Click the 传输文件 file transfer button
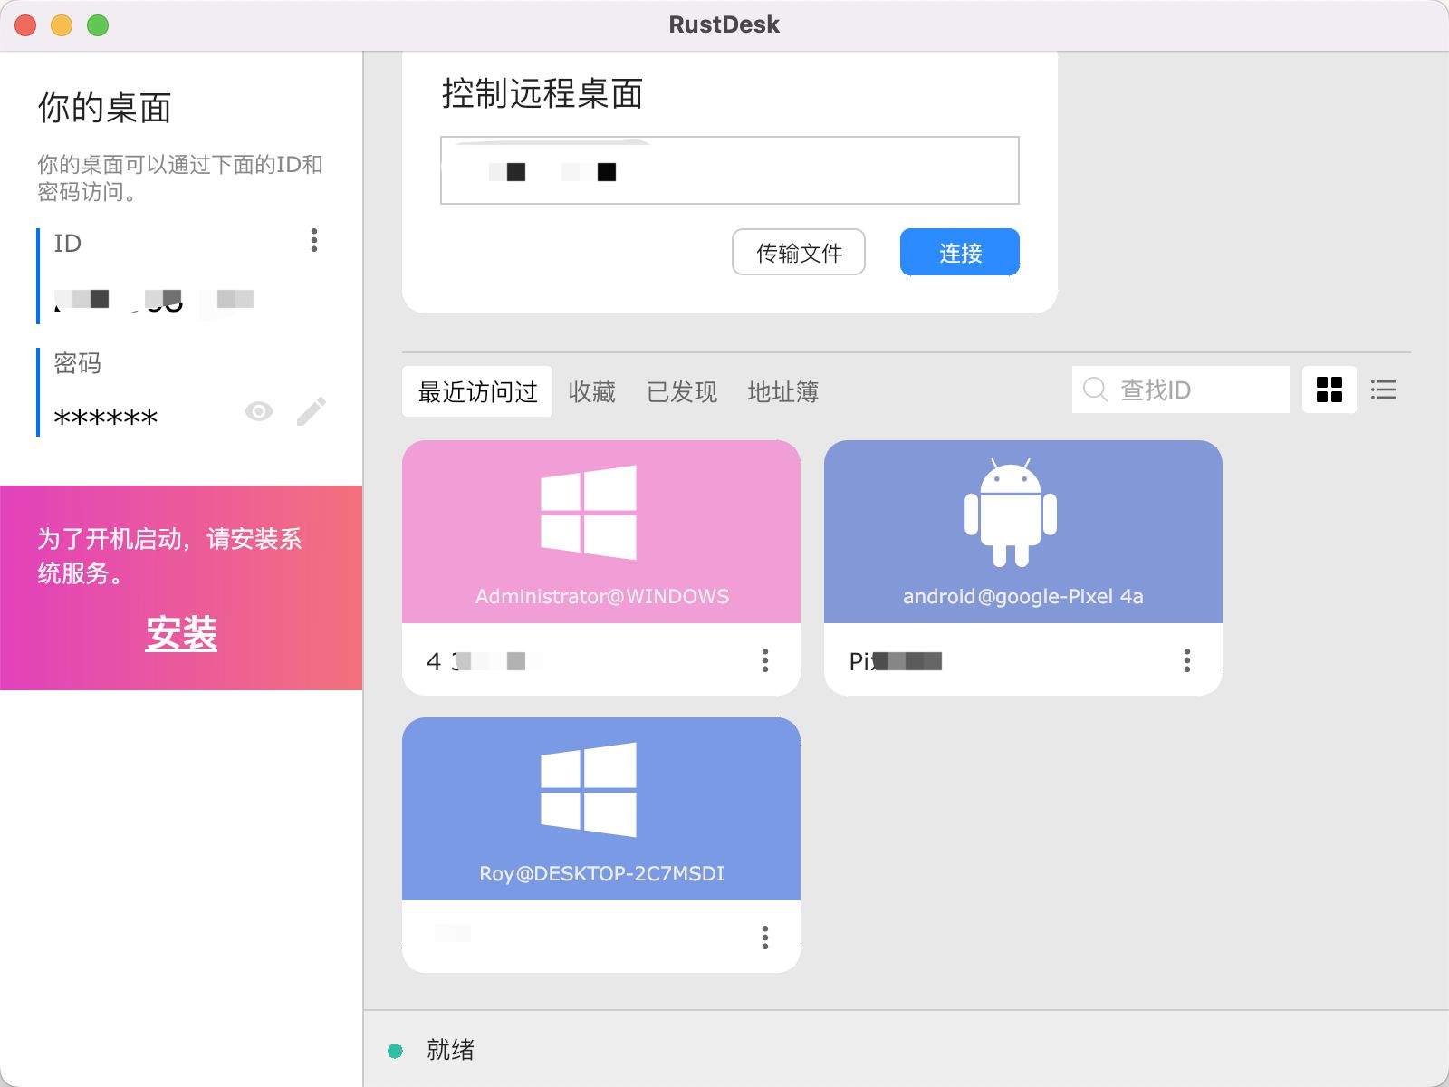Image resolution: width=1449 pixels, height=1087 pixels. (798, 252)
